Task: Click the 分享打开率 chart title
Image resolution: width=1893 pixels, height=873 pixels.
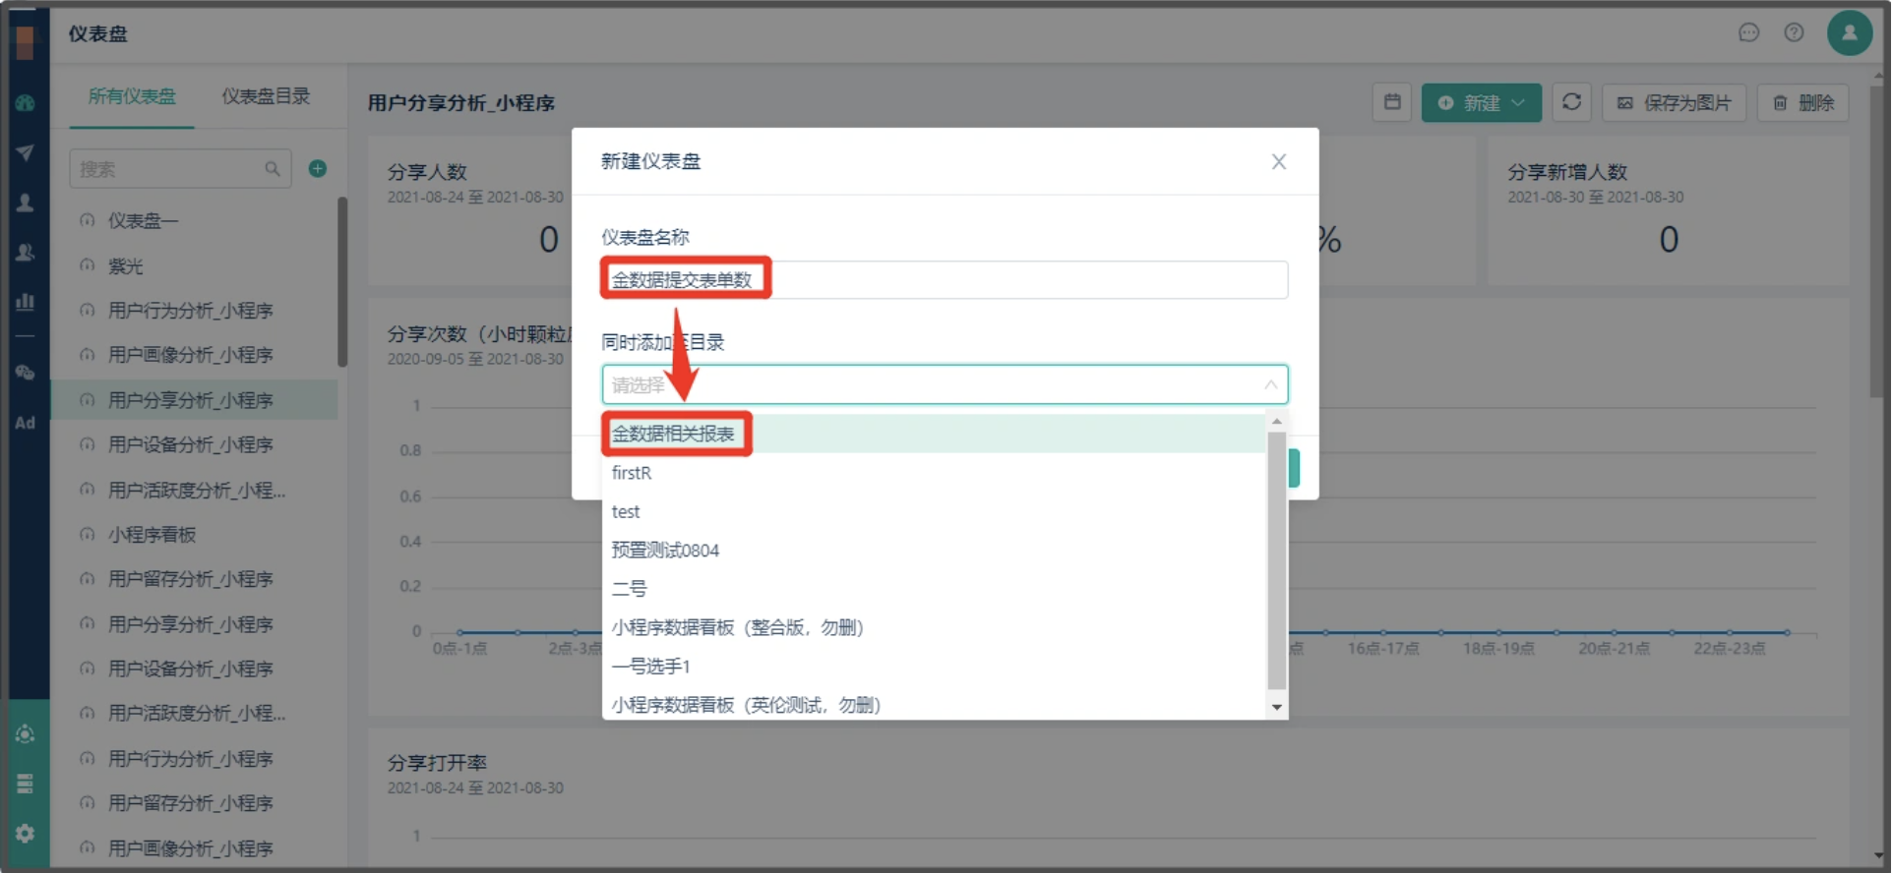Action: (437, 763)
